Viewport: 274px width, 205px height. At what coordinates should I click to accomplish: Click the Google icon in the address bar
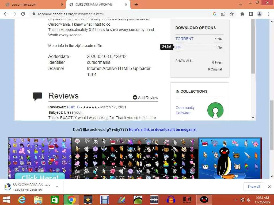click(215, 14)
